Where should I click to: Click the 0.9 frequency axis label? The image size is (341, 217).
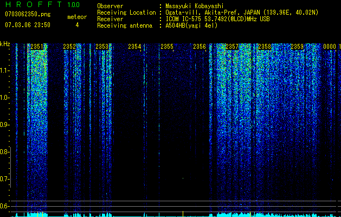[4, 125]
